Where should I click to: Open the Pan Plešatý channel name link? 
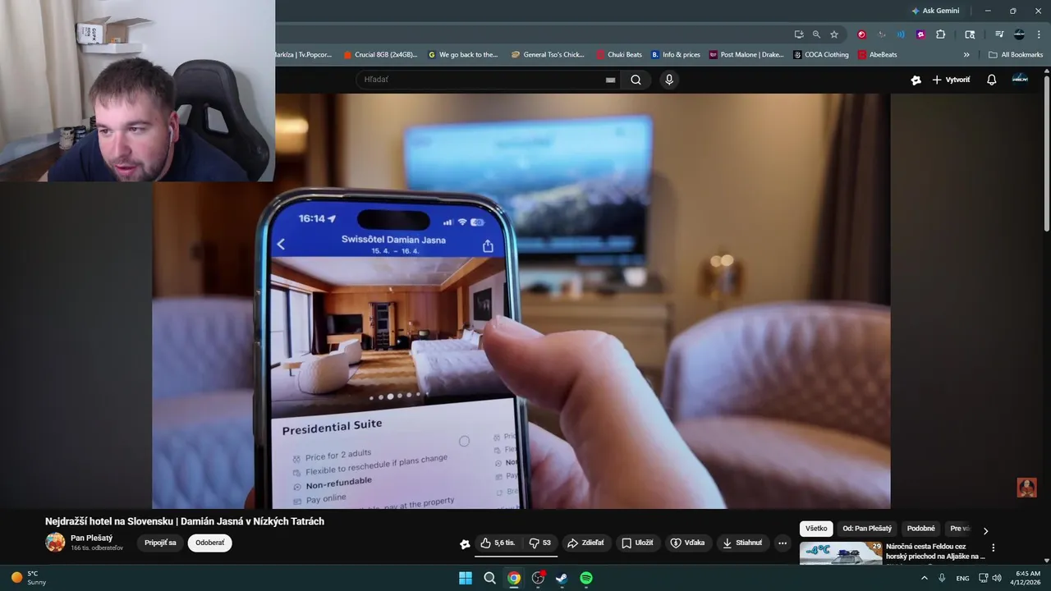(x=91, y=538)
